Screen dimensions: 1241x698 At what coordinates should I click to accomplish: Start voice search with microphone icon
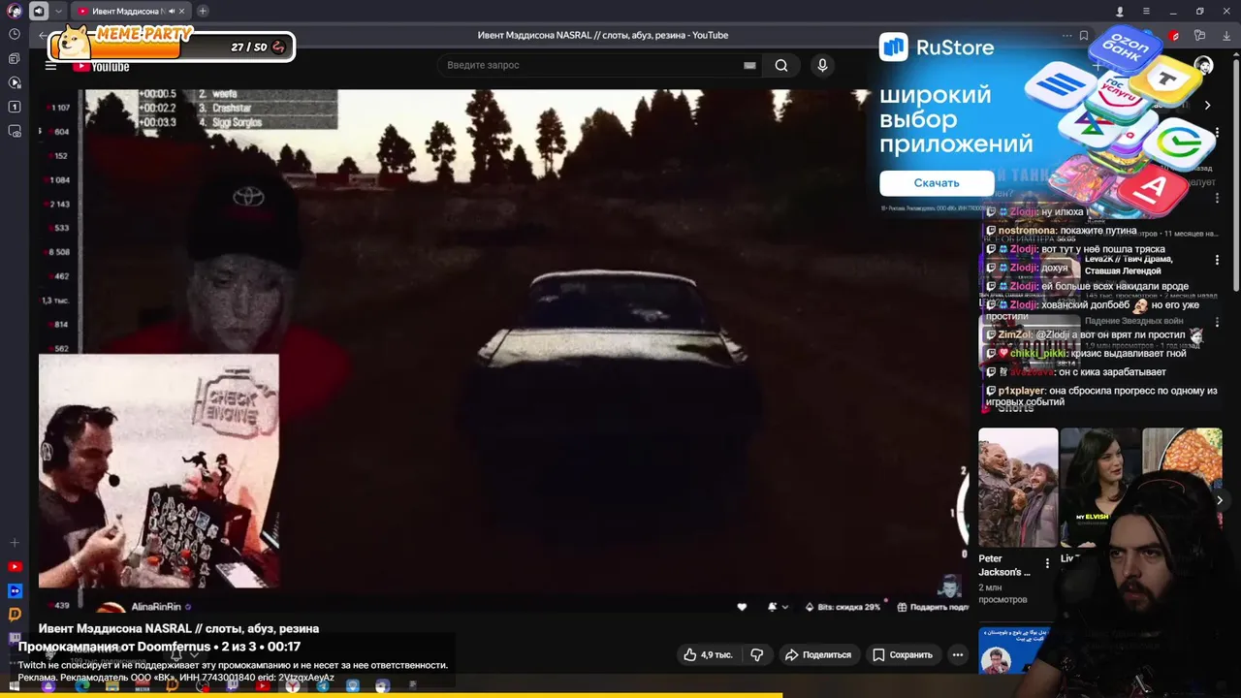point(822,66)
